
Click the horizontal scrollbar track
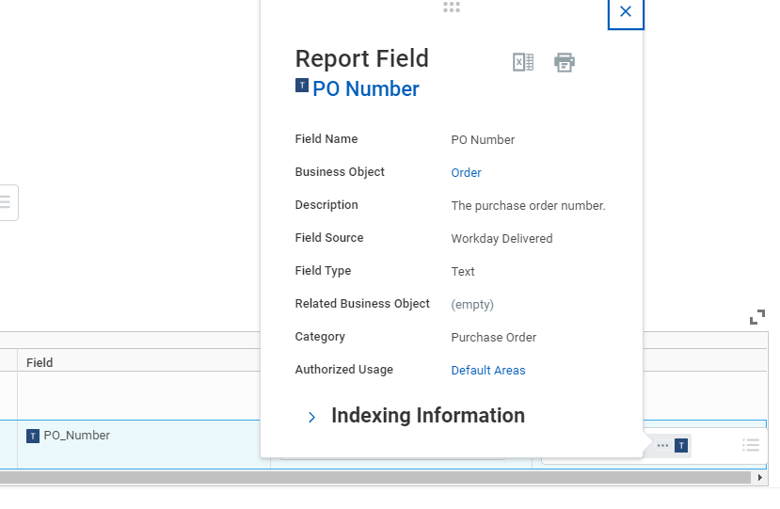tap(375, 478)
